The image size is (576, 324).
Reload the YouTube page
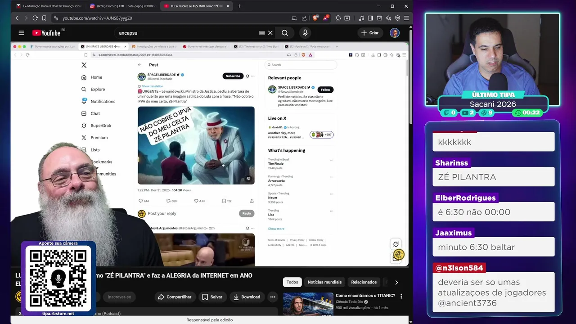click(x=35, y=18)
